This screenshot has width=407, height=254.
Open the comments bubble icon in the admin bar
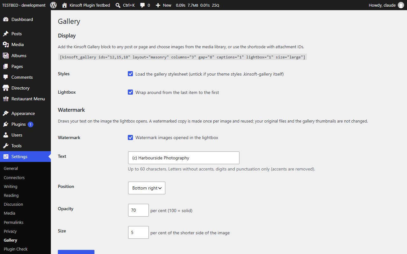tap(142, 5)
